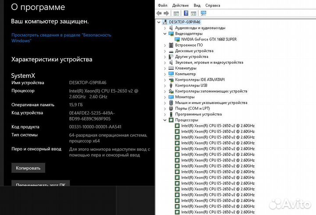316x215 pixels.
Task: Click the scan for hardware changes monitor icon
Action: [x=203, y=14]
